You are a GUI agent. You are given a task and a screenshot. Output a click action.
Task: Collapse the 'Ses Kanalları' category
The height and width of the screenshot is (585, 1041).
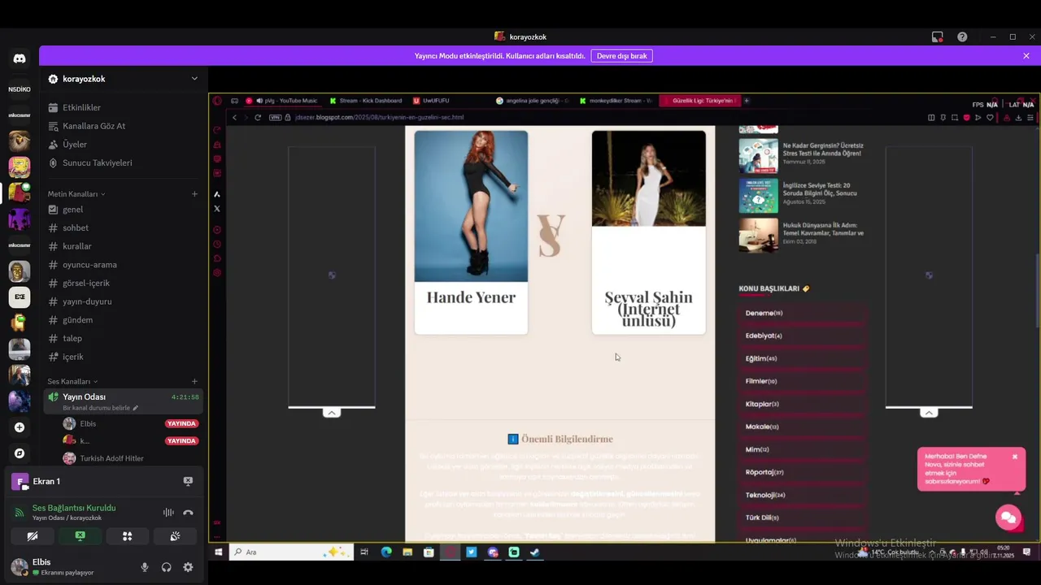72,381
